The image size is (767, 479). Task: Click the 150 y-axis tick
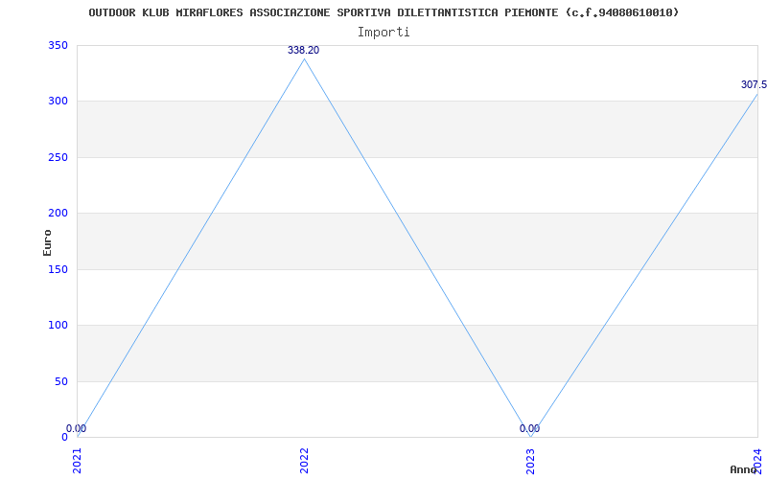point(58,269)
